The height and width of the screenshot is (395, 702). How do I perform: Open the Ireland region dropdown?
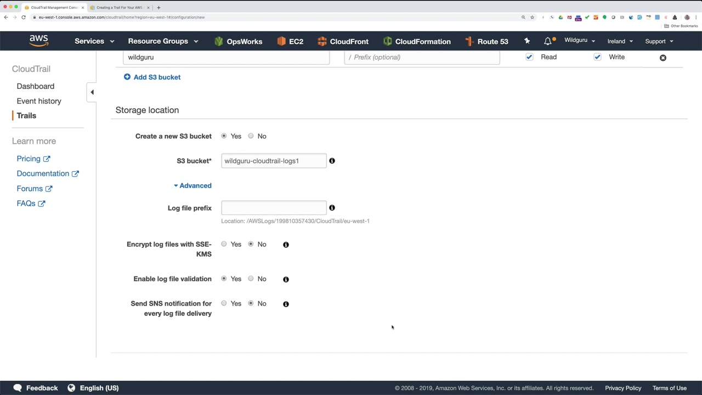pos(620,41)
